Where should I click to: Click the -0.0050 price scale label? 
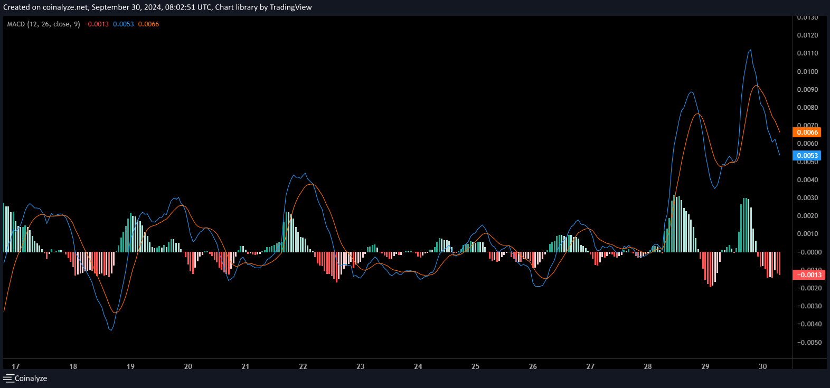pyautogui.click(x=807, y=343)
